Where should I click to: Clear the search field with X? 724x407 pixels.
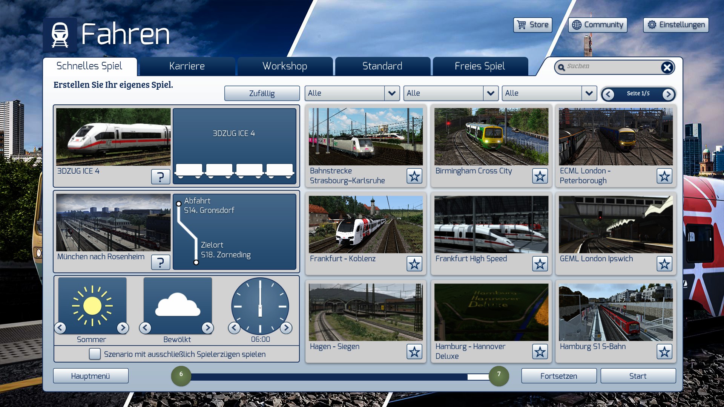(667, 67)
